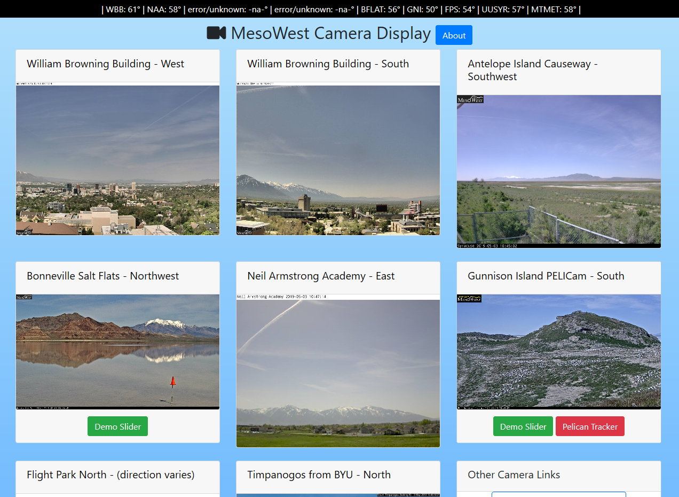Screen dimensions: 679x497
Task: Click the 'Neil Armstrong Academy - East' heading
Action: (x=321, y=276)
